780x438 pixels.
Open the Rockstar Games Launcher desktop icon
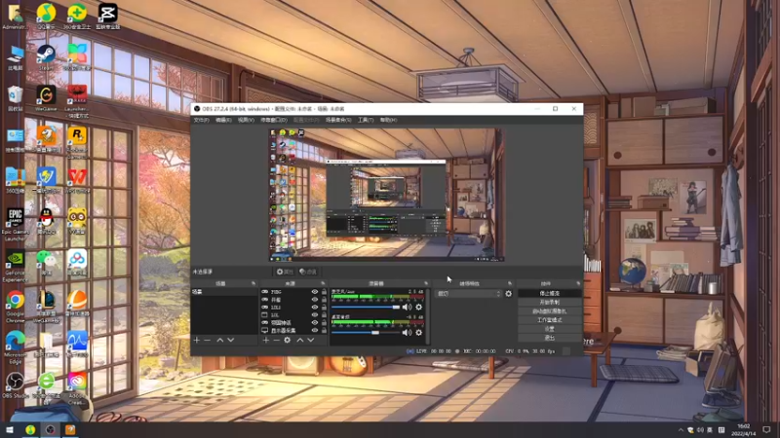pos(77,142)
